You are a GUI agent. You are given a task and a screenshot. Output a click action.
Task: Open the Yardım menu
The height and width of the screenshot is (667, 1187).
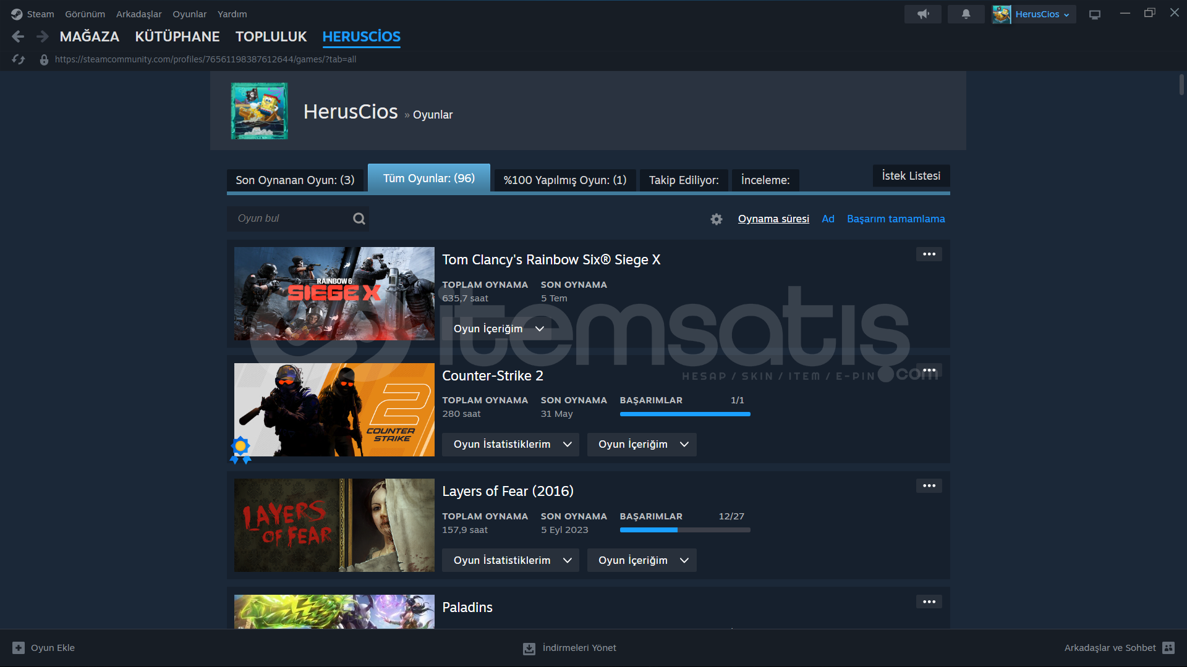pos(232,14)
